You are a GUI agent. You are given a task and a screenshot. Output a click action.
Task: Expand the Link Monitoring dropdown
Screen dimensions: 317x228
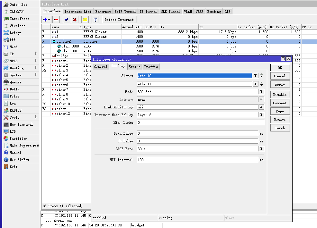[261, 107]
